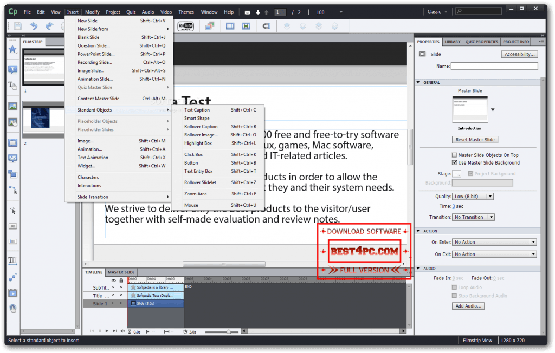The height and width of the screenshot is (353, 555).
Task: Uncheck Use Master Slide Background
Action: 454,162
